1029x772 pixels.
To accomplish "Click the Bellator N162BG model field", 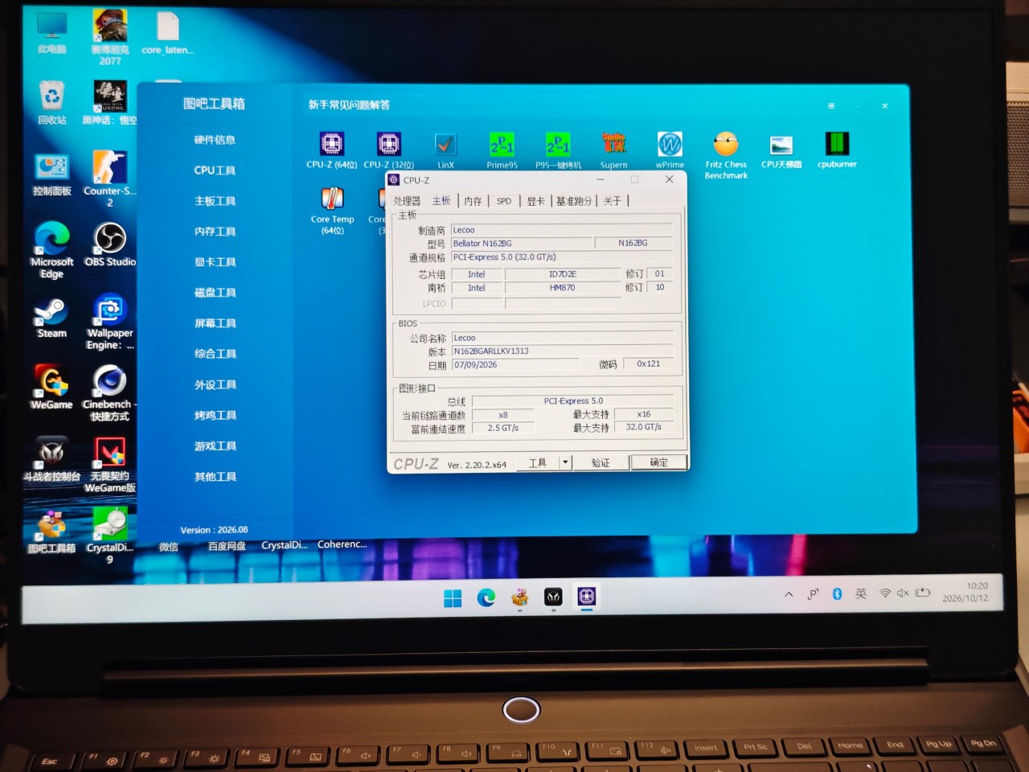I will click(522, 244).
